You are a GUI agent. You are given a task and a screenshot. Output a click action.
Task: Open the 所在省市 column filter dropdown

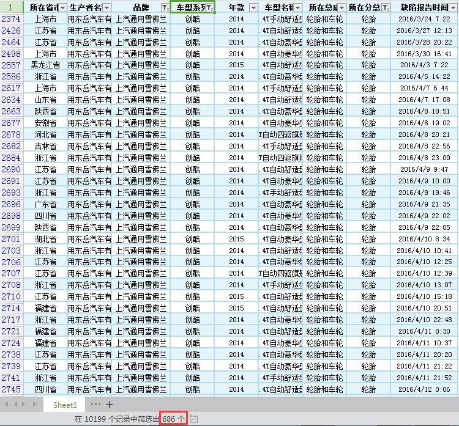pos(63,8)
